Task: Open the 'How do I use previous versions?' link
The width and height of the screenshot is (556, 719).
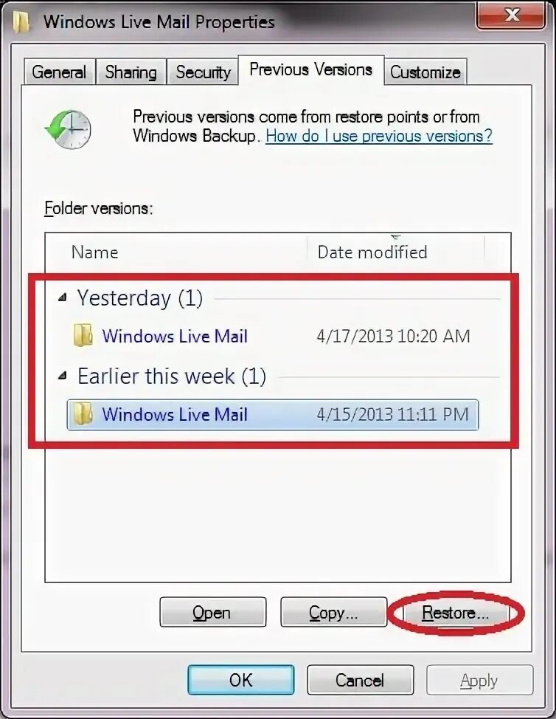Action: click(379, 136)
